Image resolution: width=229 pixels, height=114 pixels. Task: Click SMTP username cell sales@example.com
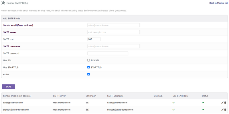pyautogui.click(x=117, y=103)
